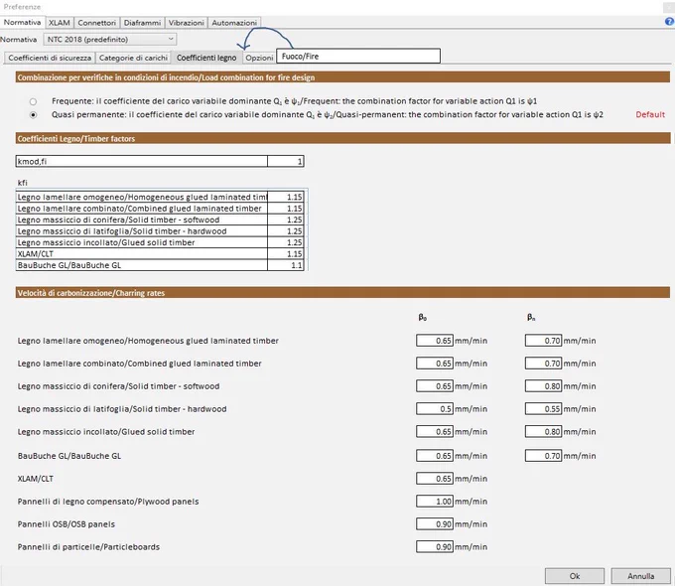Viewport: 675px width, 586px height.
Task: Select the Frequente combination radio button
Action: coord(33,101)
